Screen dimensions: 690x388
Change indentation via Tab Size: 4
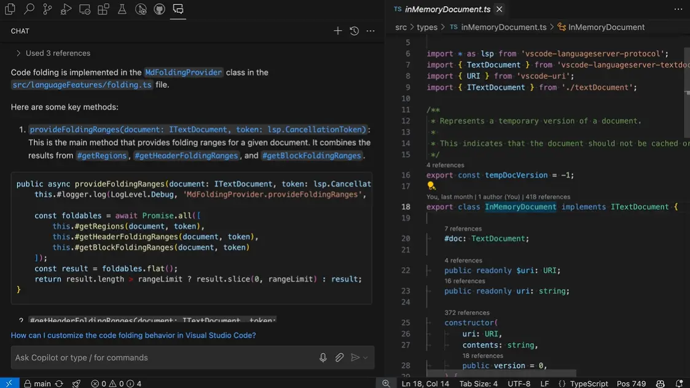479,384
